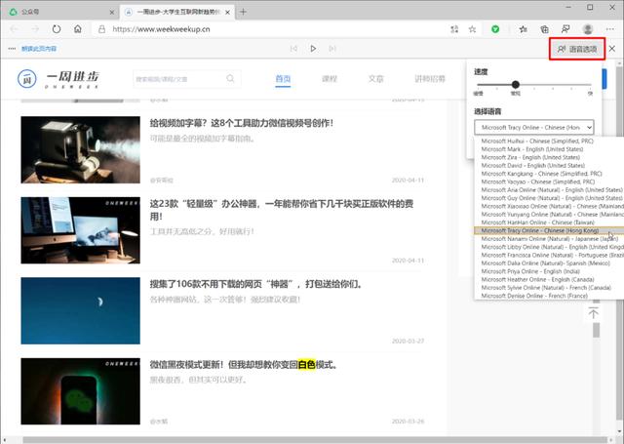The image size is (624, 444).
Task: Open the user profile avatar
Action: pos(588,29)
